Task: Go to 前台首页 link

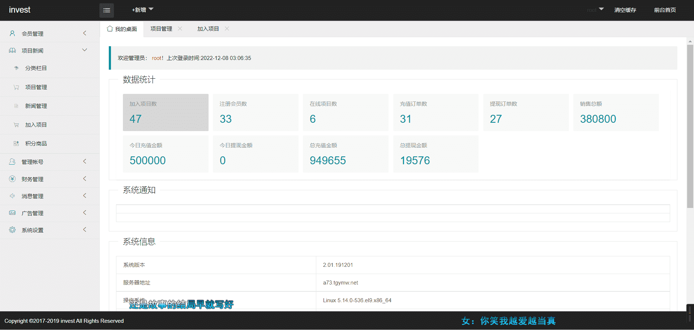Action: pyautogui.click(x=665, y=10)
